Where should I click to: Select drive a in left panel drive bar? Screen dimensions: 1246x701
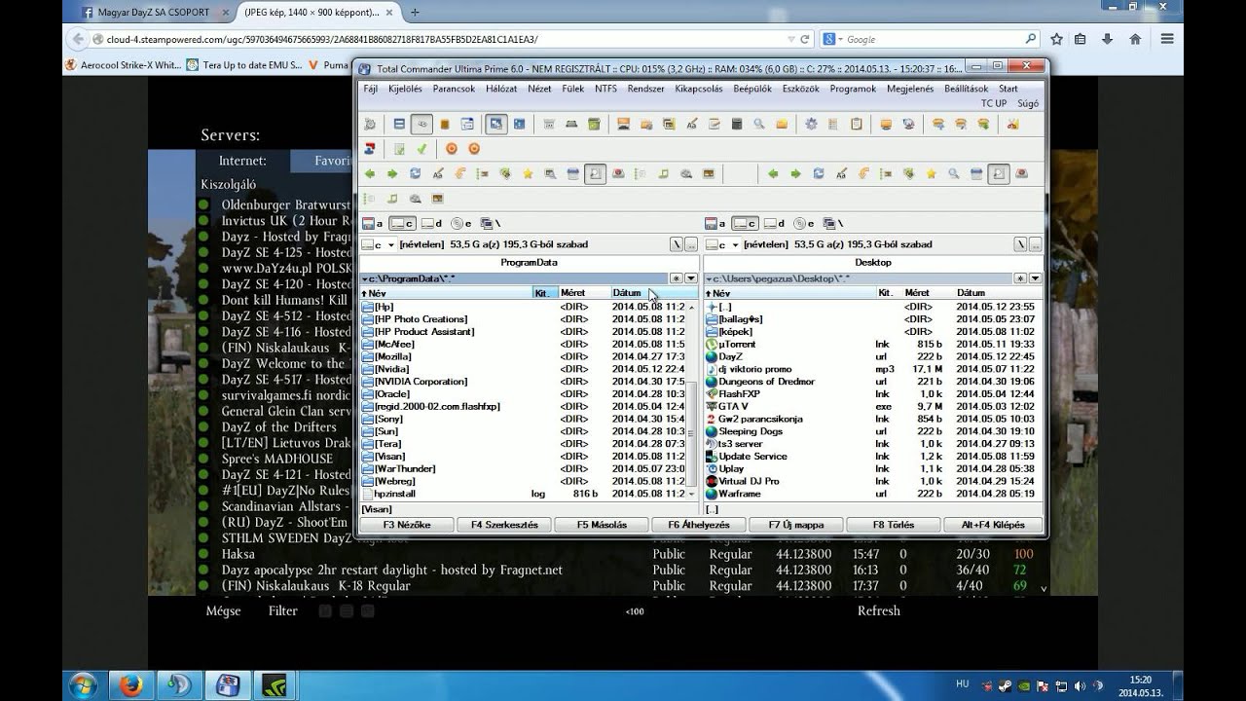(x=373, y=224)
